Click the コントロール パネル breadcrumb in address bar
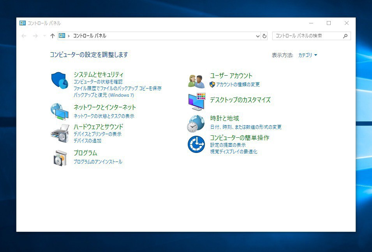372x252 pixels. tap(90, 36)
